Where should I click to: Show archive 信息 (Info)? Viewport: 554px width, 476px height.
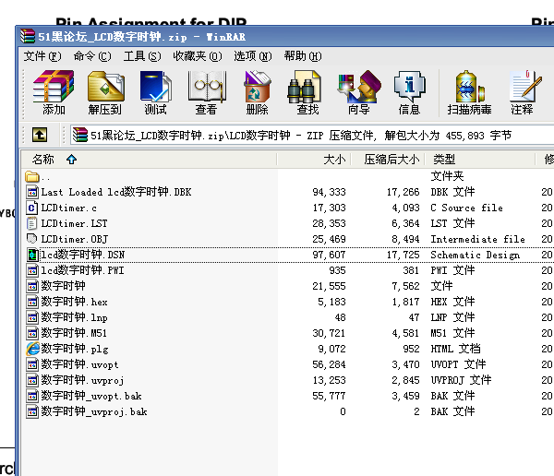click(409, 92)
